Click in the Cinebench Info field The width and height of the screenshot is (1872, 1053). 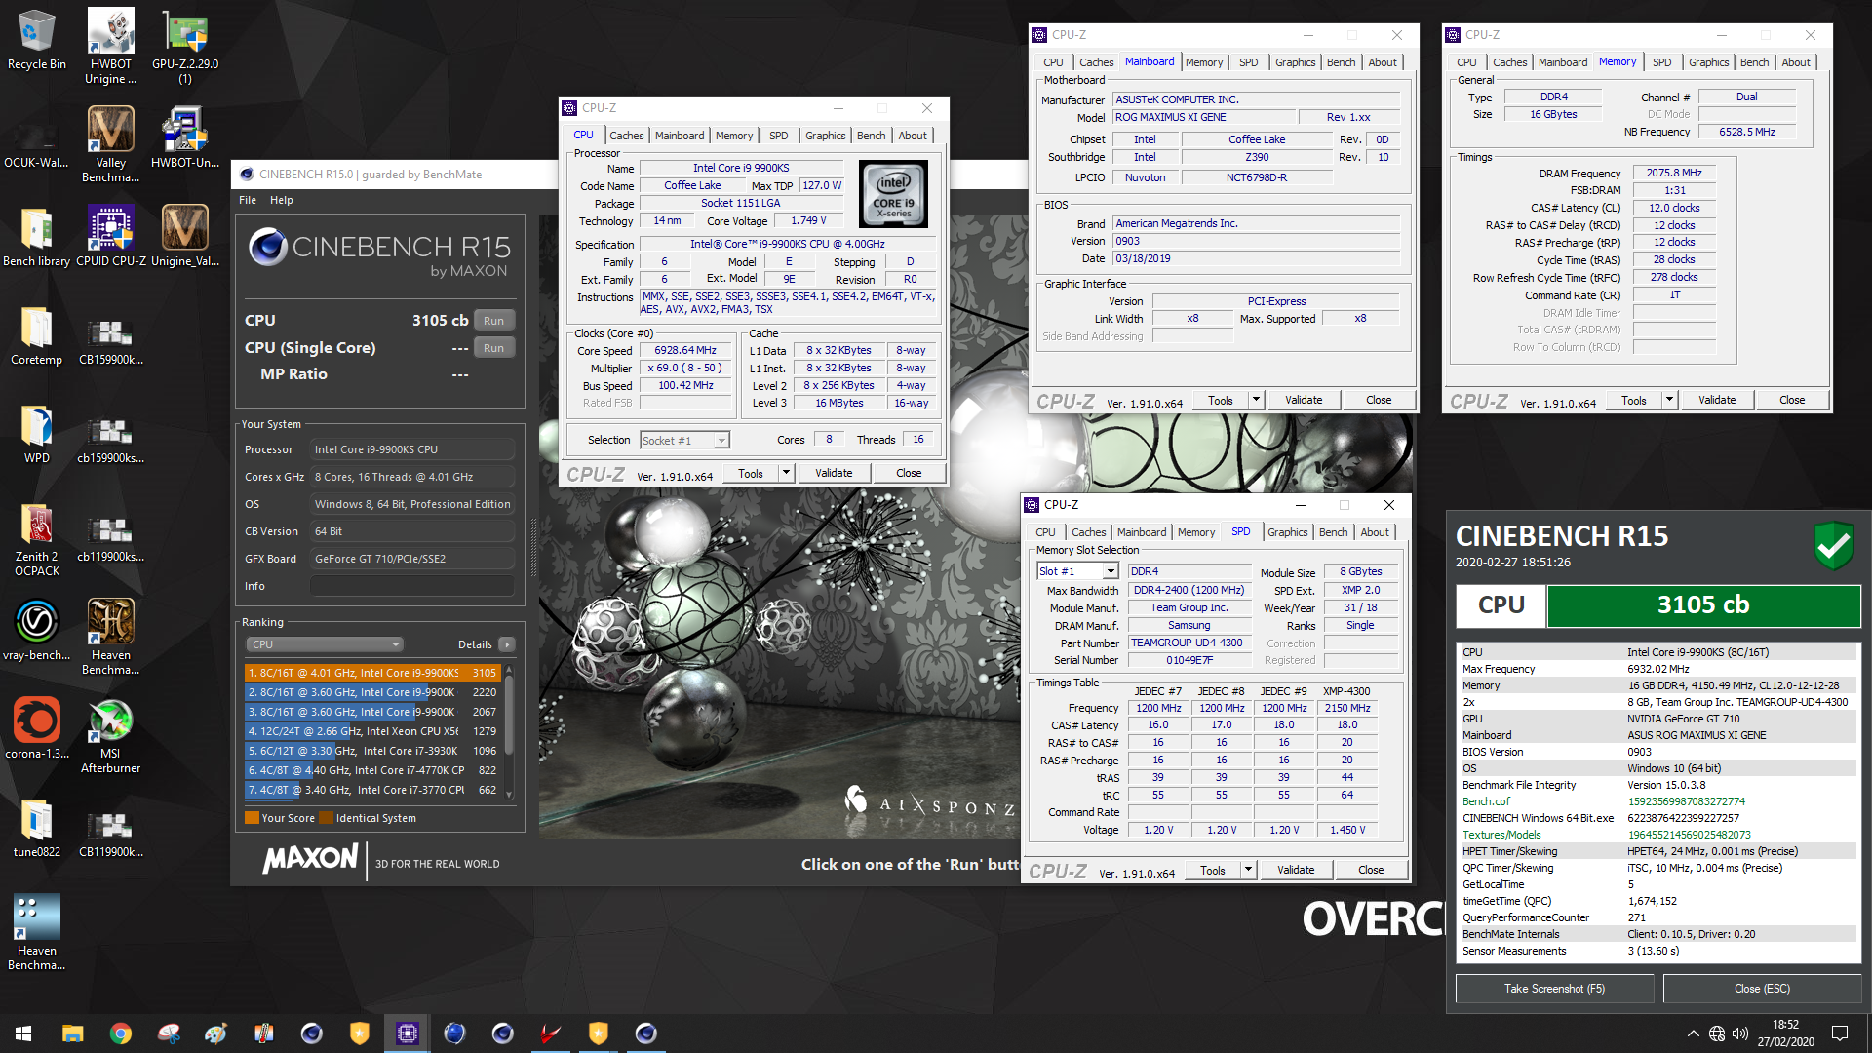(411, 586)
